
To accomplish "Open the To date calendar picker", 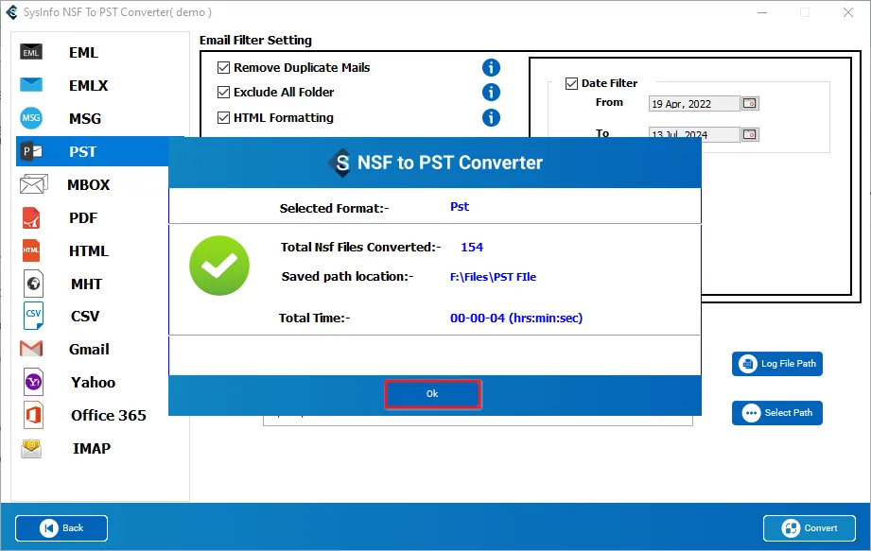I will coord(750,134).
